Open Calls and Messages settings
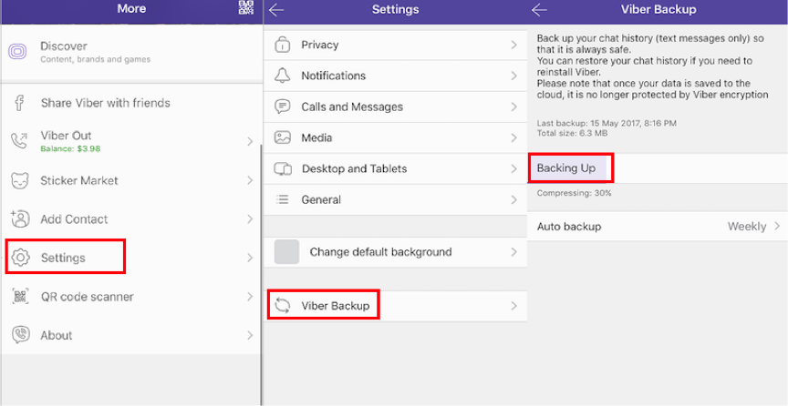Viewport: 788px width, 406px height. 351,107
